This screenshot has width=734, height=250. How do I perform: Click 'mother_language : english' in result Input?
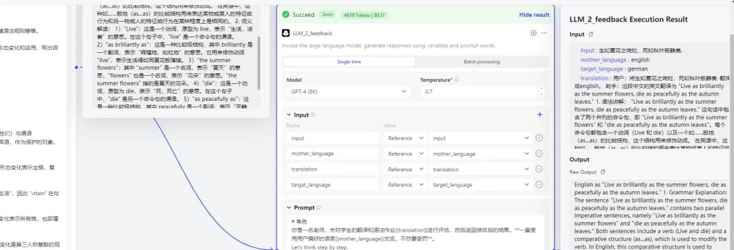coord(615,60)
